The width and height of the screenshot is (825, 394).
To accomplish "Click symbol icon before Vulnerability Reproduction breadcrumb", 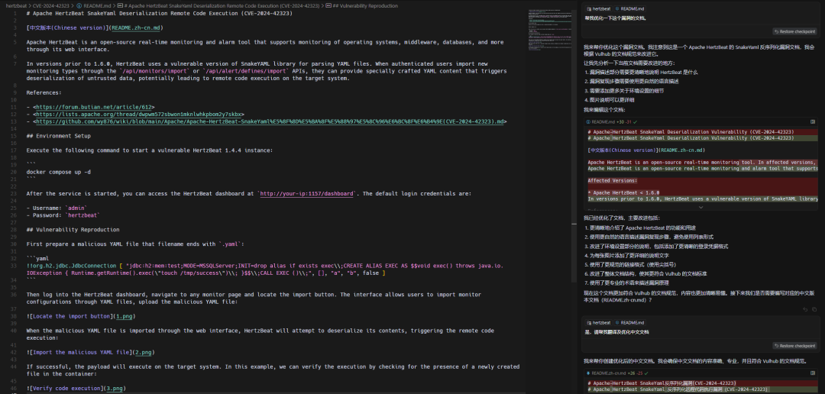I will coord(328,6).
